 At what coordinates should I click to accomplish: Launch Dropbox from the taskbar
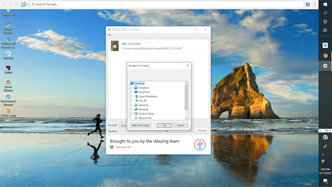click(x=325, y=45)
